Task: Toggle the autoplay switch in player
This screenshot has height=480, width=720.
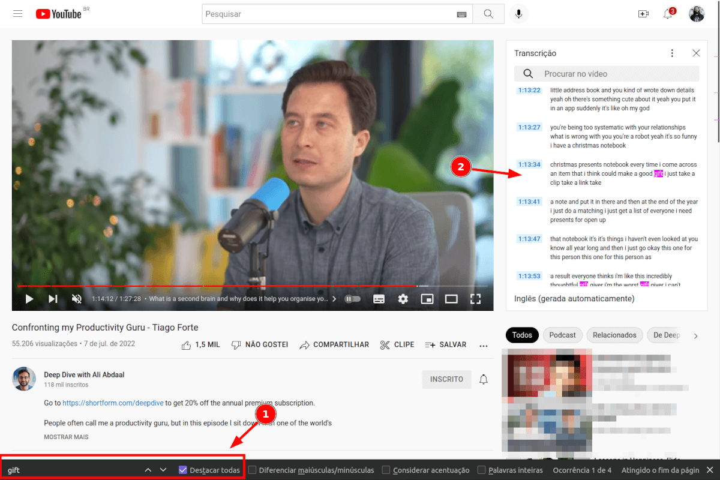Action: point(352,299)
